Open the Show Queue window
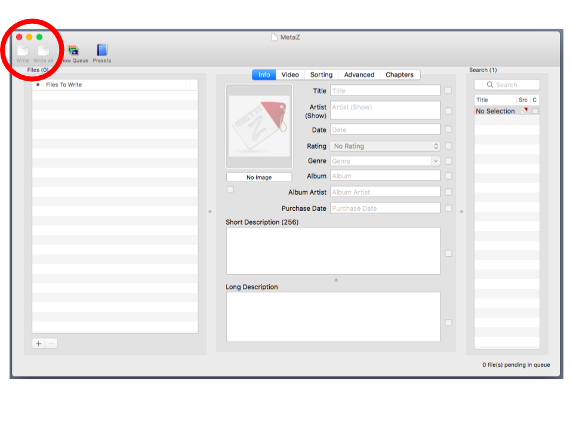Image resolution: width=573 pixels, height=430 pixels. pos(73,51)
